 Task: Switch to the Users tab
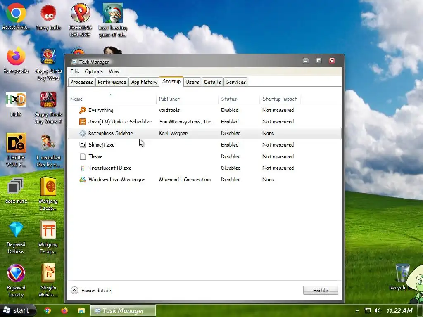click(x=192, y=82)
